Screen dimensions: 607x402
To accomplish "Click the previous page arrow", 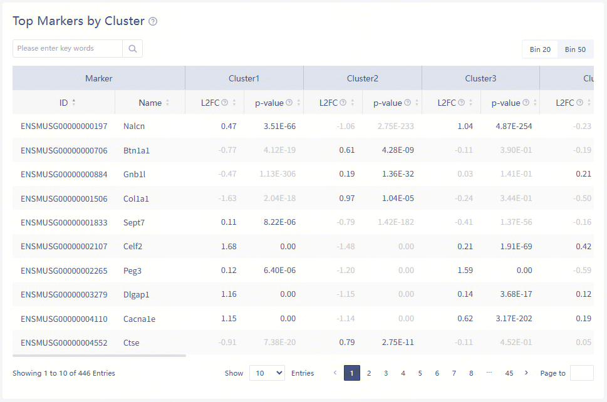I will click(x=335, y=373).
